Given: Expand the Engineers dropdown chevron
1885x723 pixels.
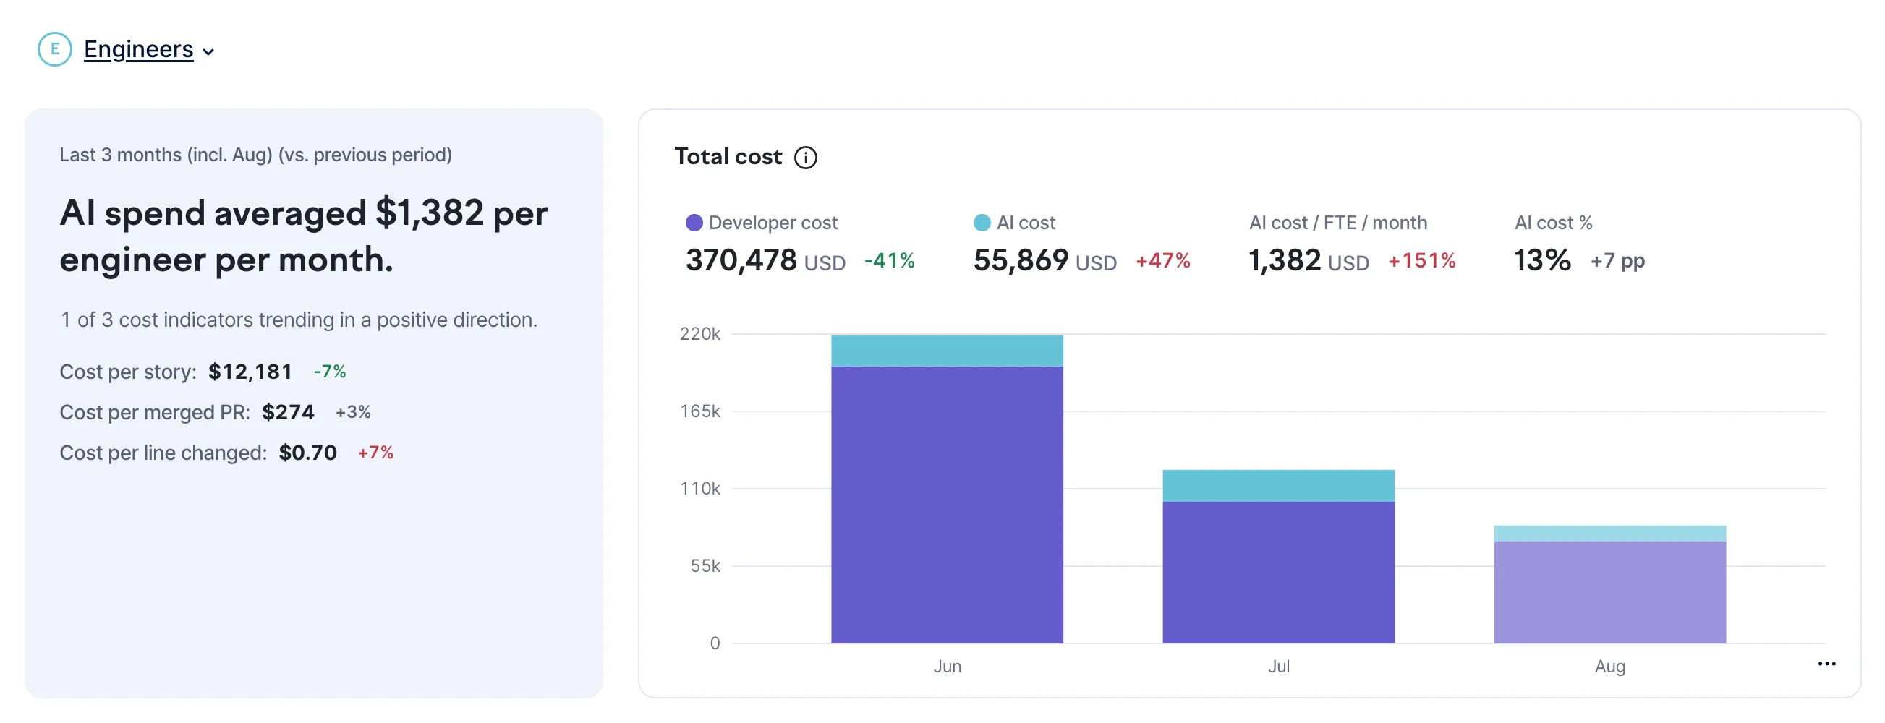Looking at the screenshot, I should coord(208,52).
